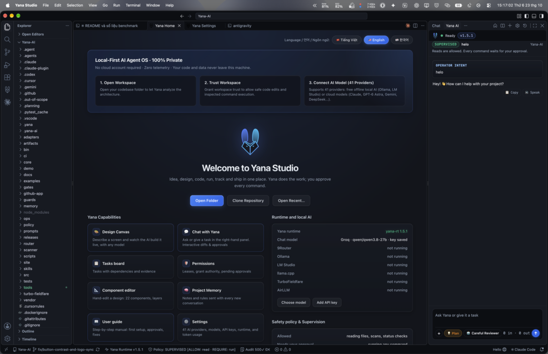Screen dimensions: 548x354
Task: Select English language option
Action: pyautogui.click(x=376, y=40)
